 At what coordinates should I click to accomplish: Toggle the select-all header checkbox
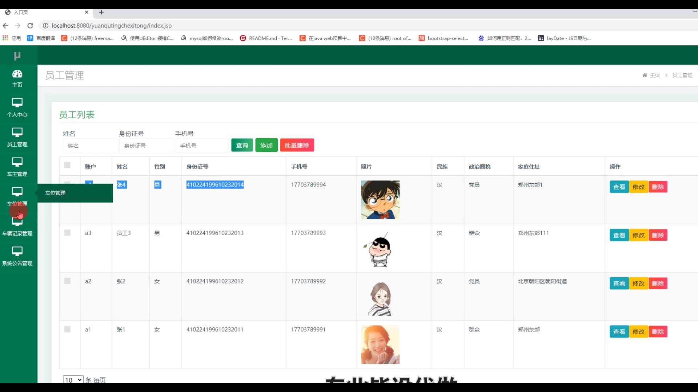point(67,166)
